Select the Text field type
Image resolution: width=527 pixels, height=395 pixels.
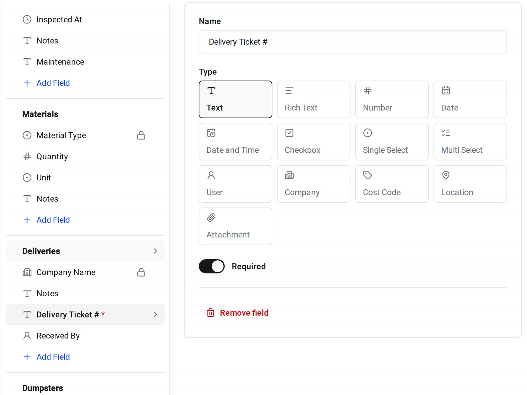click(x=236, y=99)
